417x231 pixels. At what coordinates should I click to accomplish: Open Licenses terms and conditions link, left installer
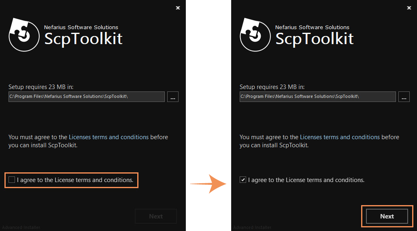tap(109, 137)
